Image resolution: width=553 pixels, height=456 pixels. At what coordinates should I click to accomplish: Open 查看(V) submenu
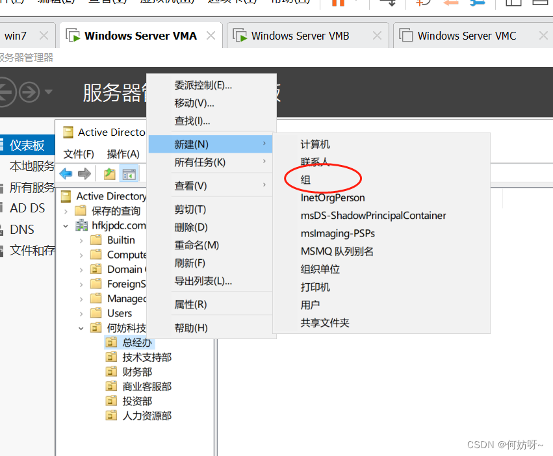[210, 186]
